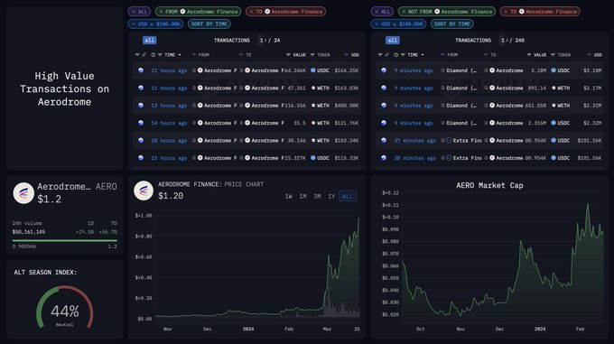Click the Extra Finance icon in 37 minutes ago row
The height and width of the screenshot is (344, 614).
[449, 141]
